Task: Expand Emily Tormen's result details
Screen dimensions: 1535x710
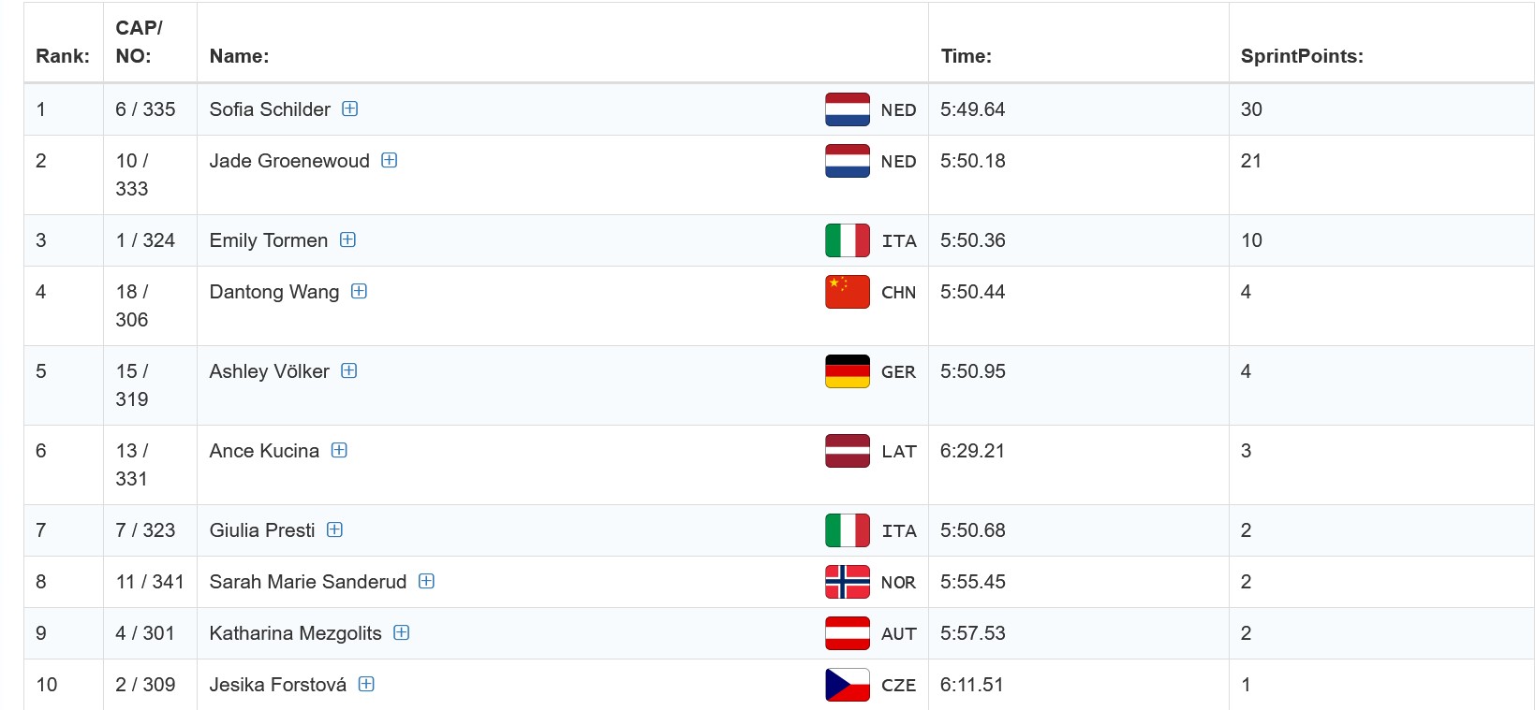Action: (x=347, y=240)
